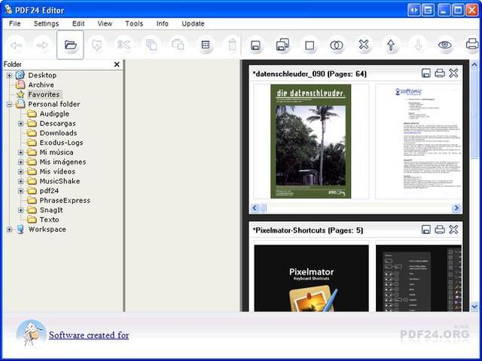This screenshot has height=361, width=482.
Task: Expand the Descargas folder node
Action: 20,123
